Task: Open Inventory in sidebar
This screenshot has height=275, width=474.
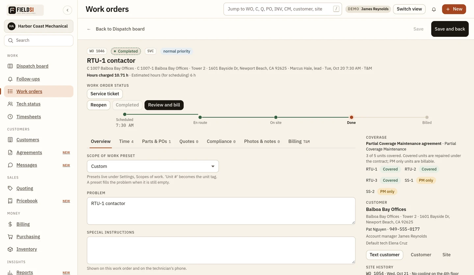Action: [x=39, y=249]
